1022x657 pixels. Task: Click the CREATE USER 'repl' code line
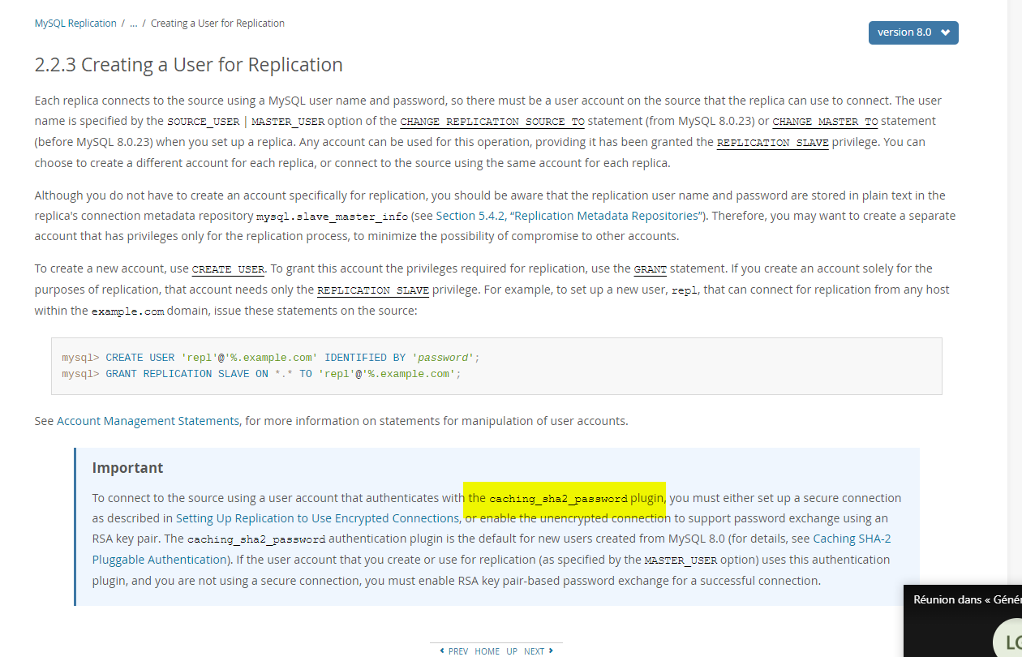tap(271, 358)
